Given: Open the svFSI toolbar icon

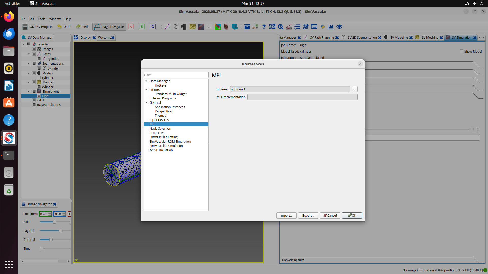Looking at the screenshot, I should [218, 27].
